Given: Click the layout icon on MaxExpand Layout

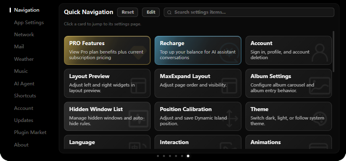Looking at the screenshot, I should coord(229,85).
